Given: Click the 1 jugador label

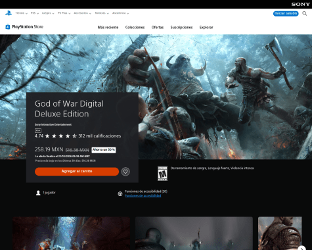Looking at the screenshot, I should click(49, 193).
